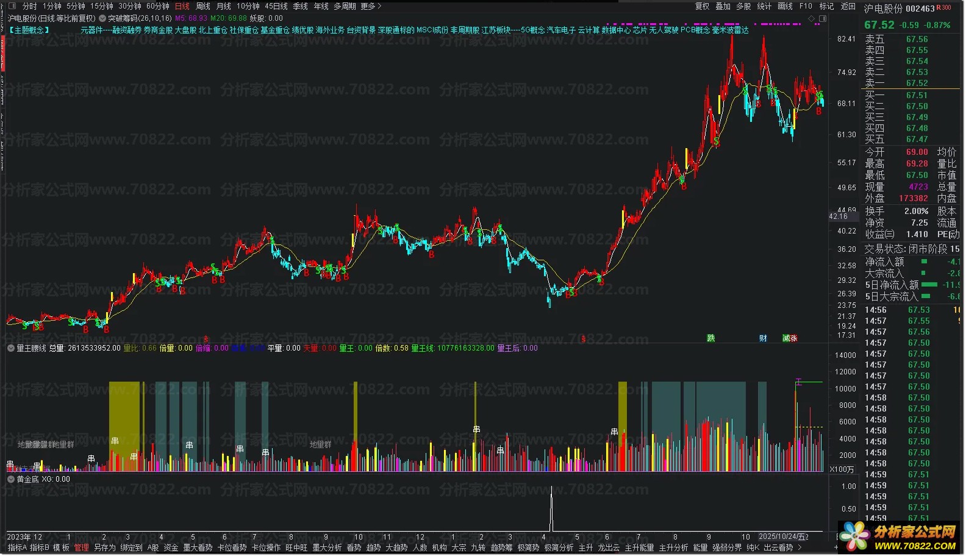Click the red 减张 tag below the chart
This screenshot has height=556, width=966.
pyautogui.click(x=790, y=338)
